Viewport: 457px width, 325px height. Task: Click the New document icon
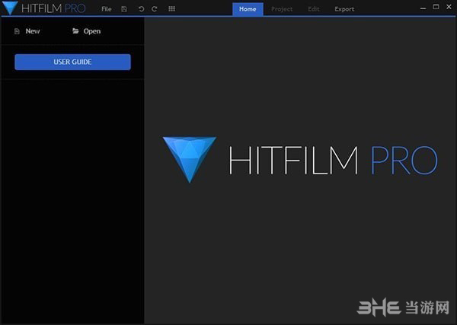click(17, 31)
